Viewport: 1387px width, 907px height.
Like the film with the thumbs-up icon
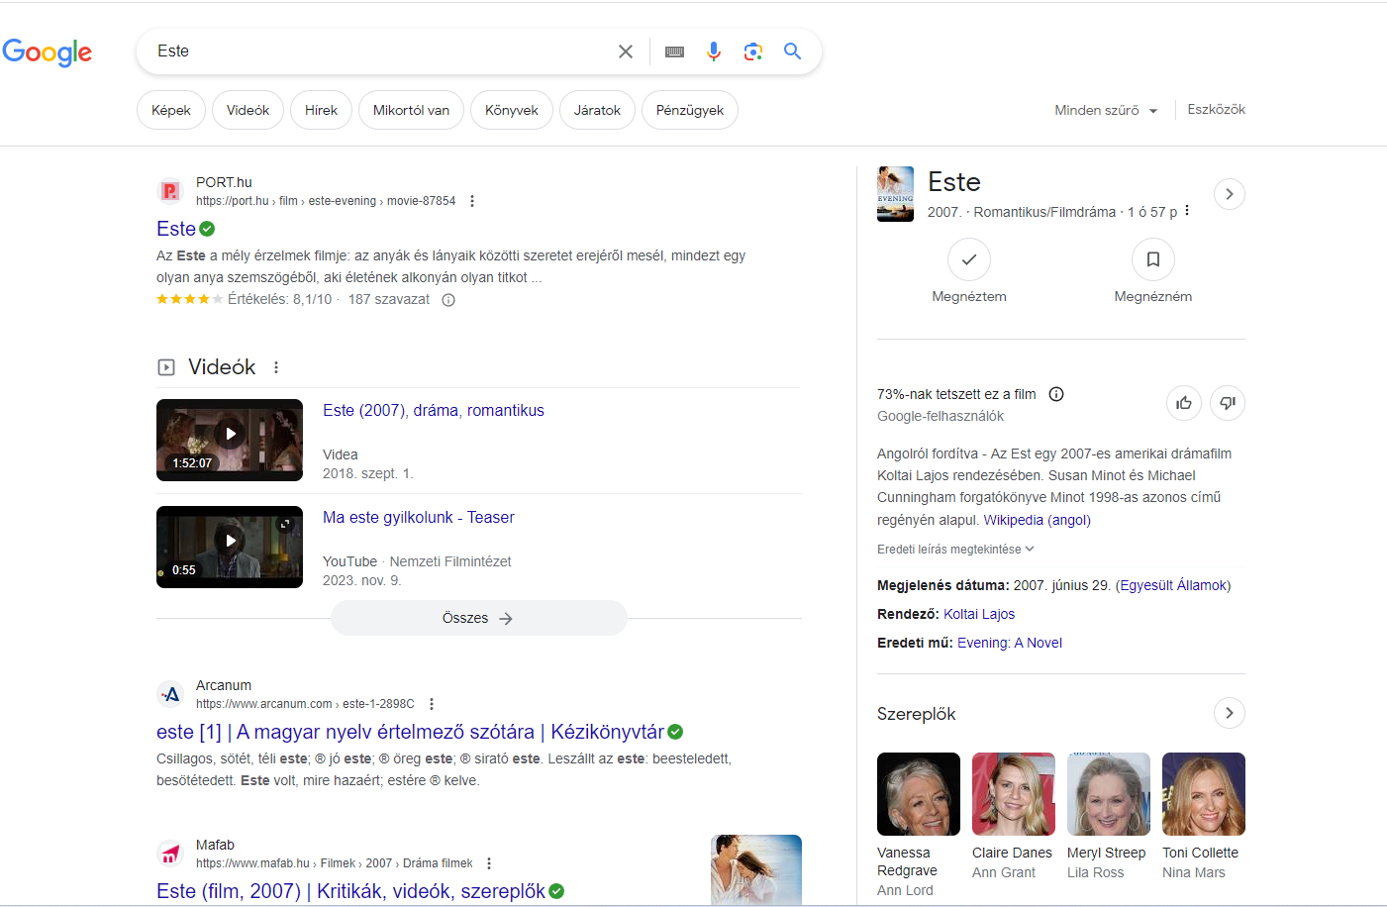1184,403
